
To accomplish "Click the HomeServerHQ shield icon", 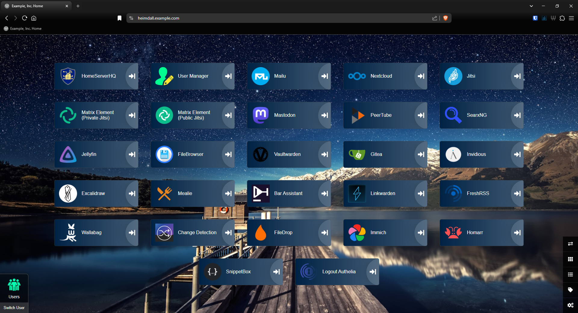I will point(68,76).
